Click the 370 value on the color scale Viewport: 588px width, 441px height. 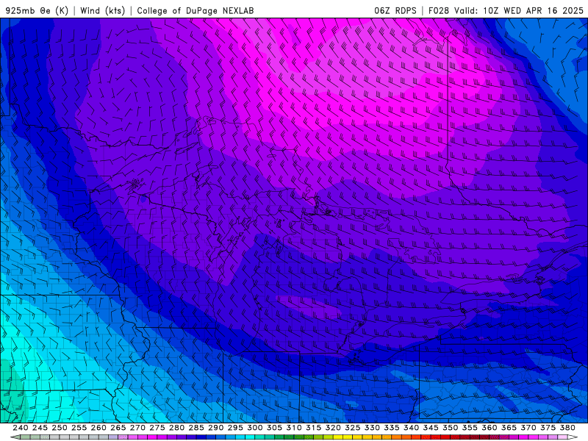[528, 428]
